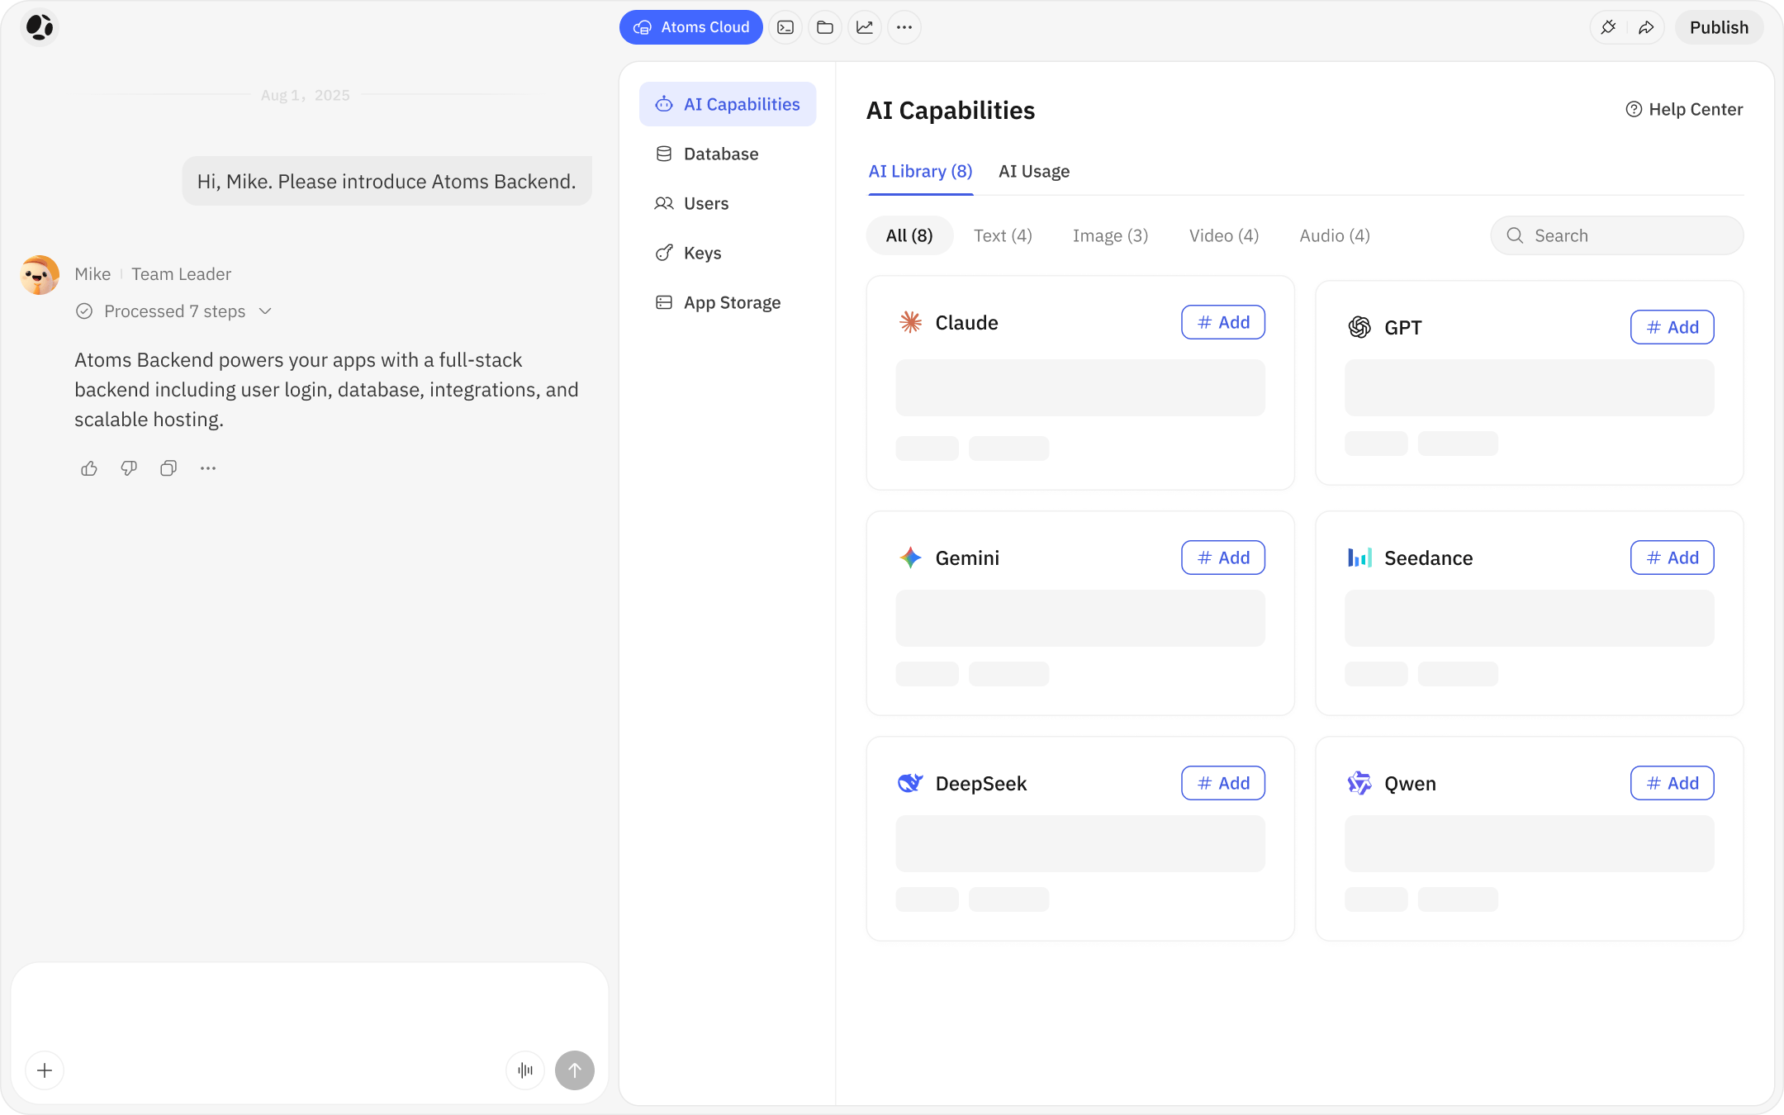Open Users in the sidebar
This screenshot has width=1784, height=1115.
coord(728,203)
